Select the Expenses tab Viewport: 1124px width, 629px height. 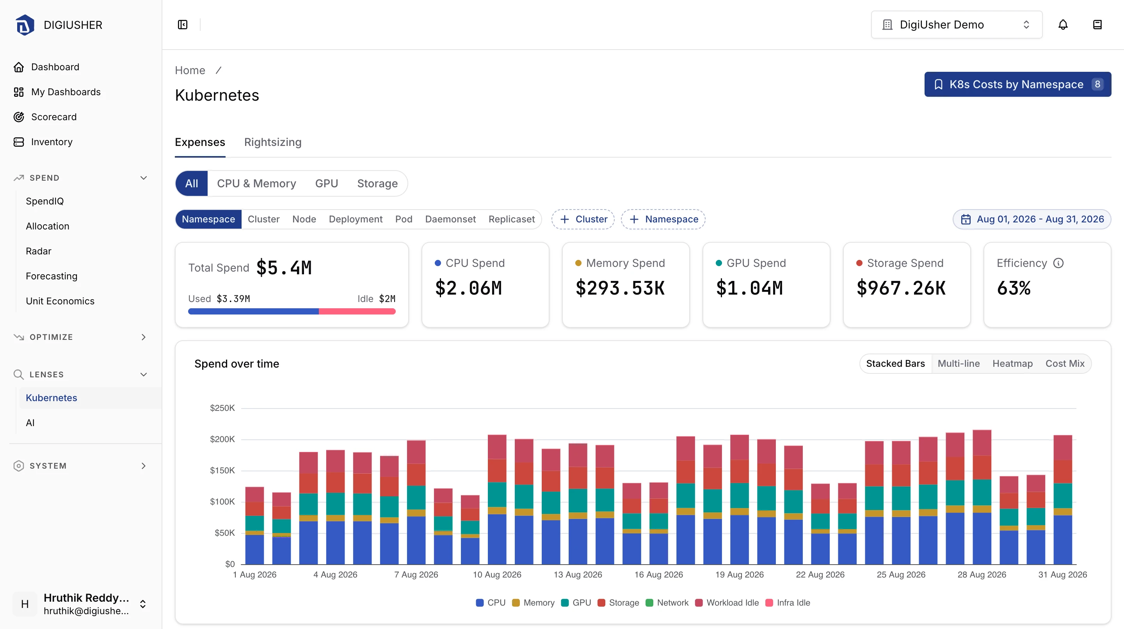(x=200, y=142)
